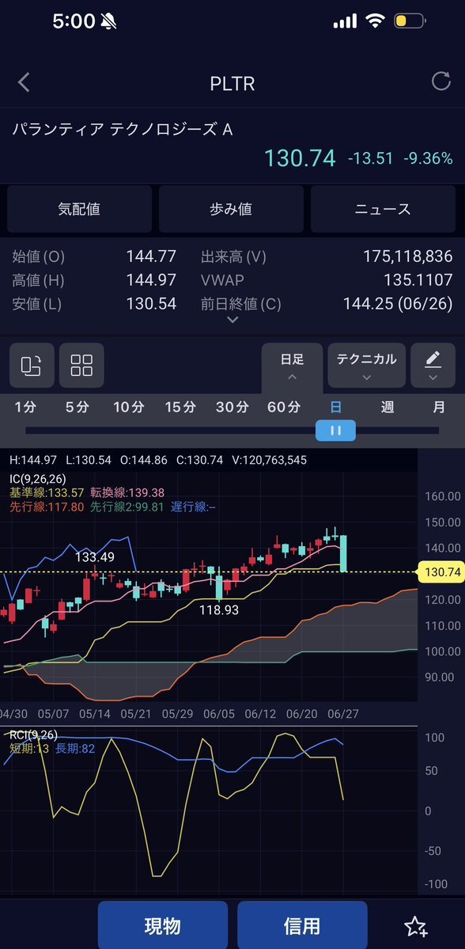Screen dimensions: 465x949
Task: Select the 日 daily interval
Action: [335, 408]
